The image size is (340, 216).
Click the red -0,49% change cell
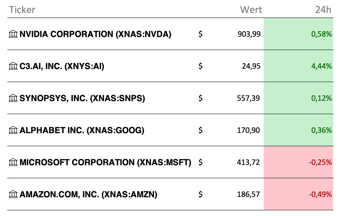[x=298, y=194]
